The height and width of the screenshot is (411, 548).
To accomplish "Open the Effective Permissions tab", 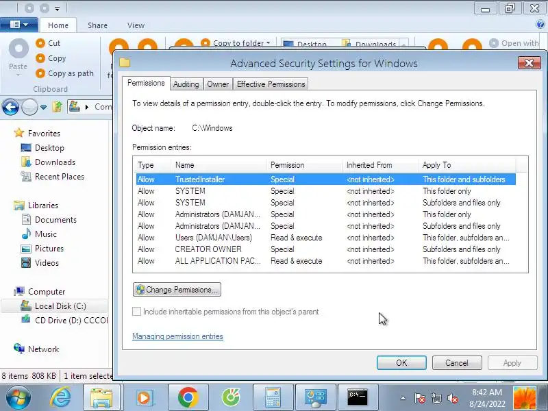I will coord(271,84).
